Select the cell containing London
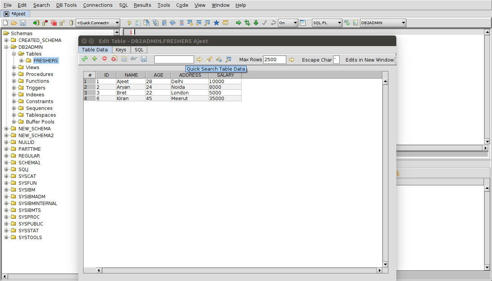 (x=190, y=93)
